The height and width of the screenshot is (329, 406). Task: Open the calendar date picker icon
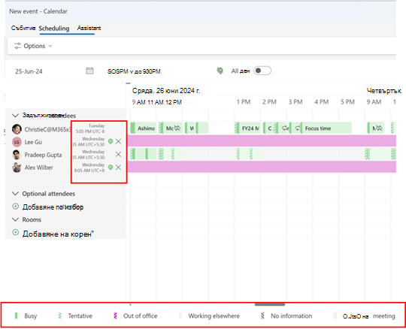[x=89, y=71]
